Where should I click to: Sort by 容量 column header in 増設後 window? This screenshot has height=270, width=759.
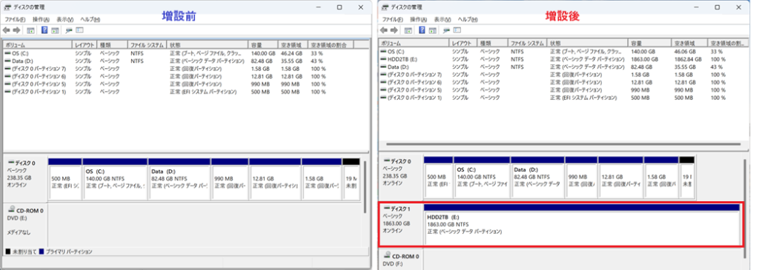[650, 43]
